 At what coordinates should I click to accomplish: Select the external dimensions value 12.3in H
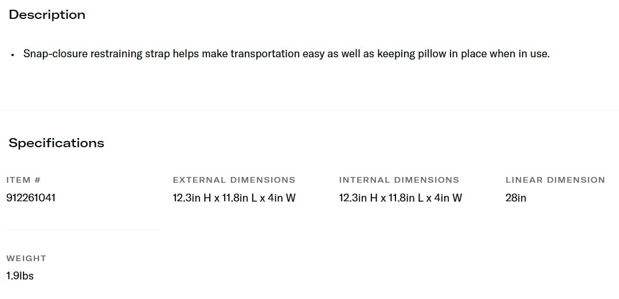pos(192,198)
